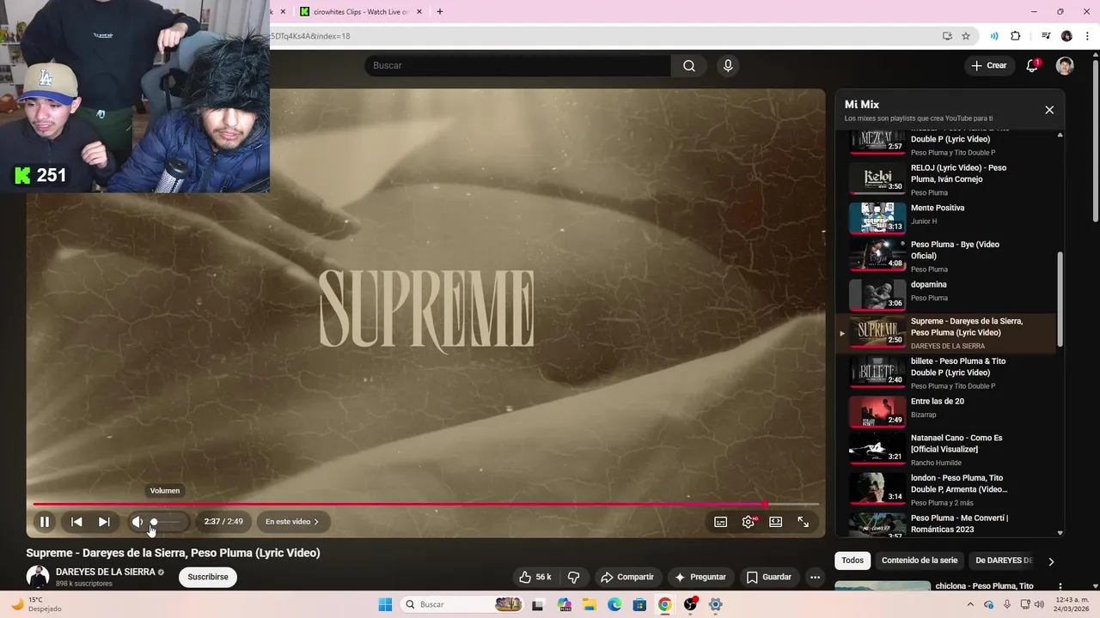Select 'Peso Pluma - Me Convertí' playlist item
This screenshot has height=618, width=1100.
coord(945,524)
